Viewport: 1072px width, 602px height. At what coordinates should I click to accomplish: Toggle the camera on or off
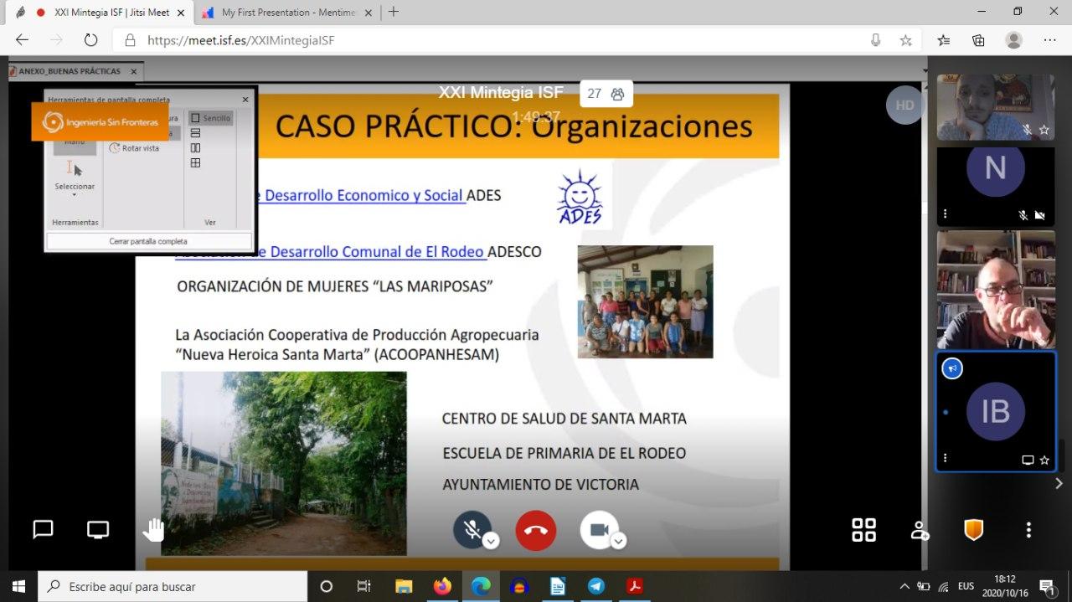pyautogui.click(x=598, y=530)
